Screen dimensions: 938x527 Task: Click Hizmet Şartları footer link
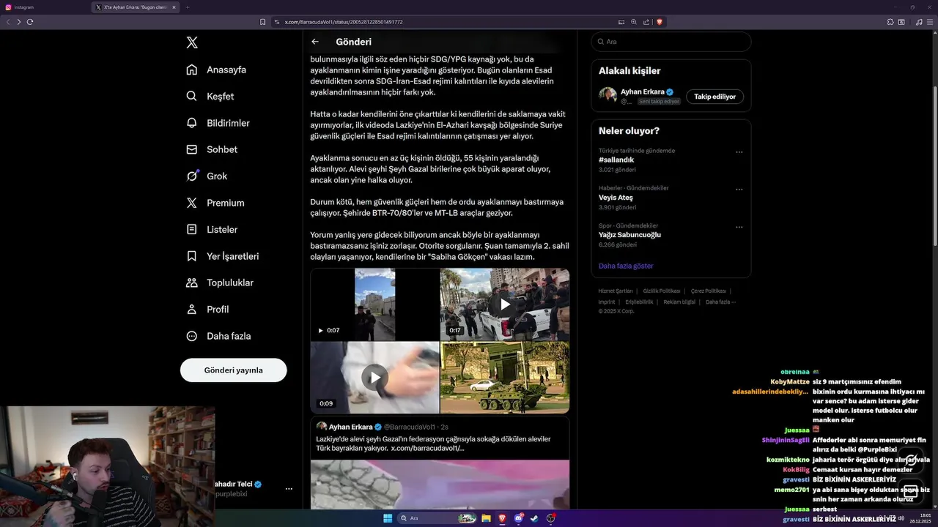[x=616, y=291]
